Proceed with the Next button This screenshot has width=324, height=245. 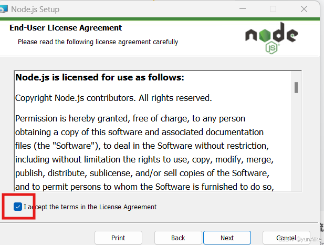tap(227, 238)
